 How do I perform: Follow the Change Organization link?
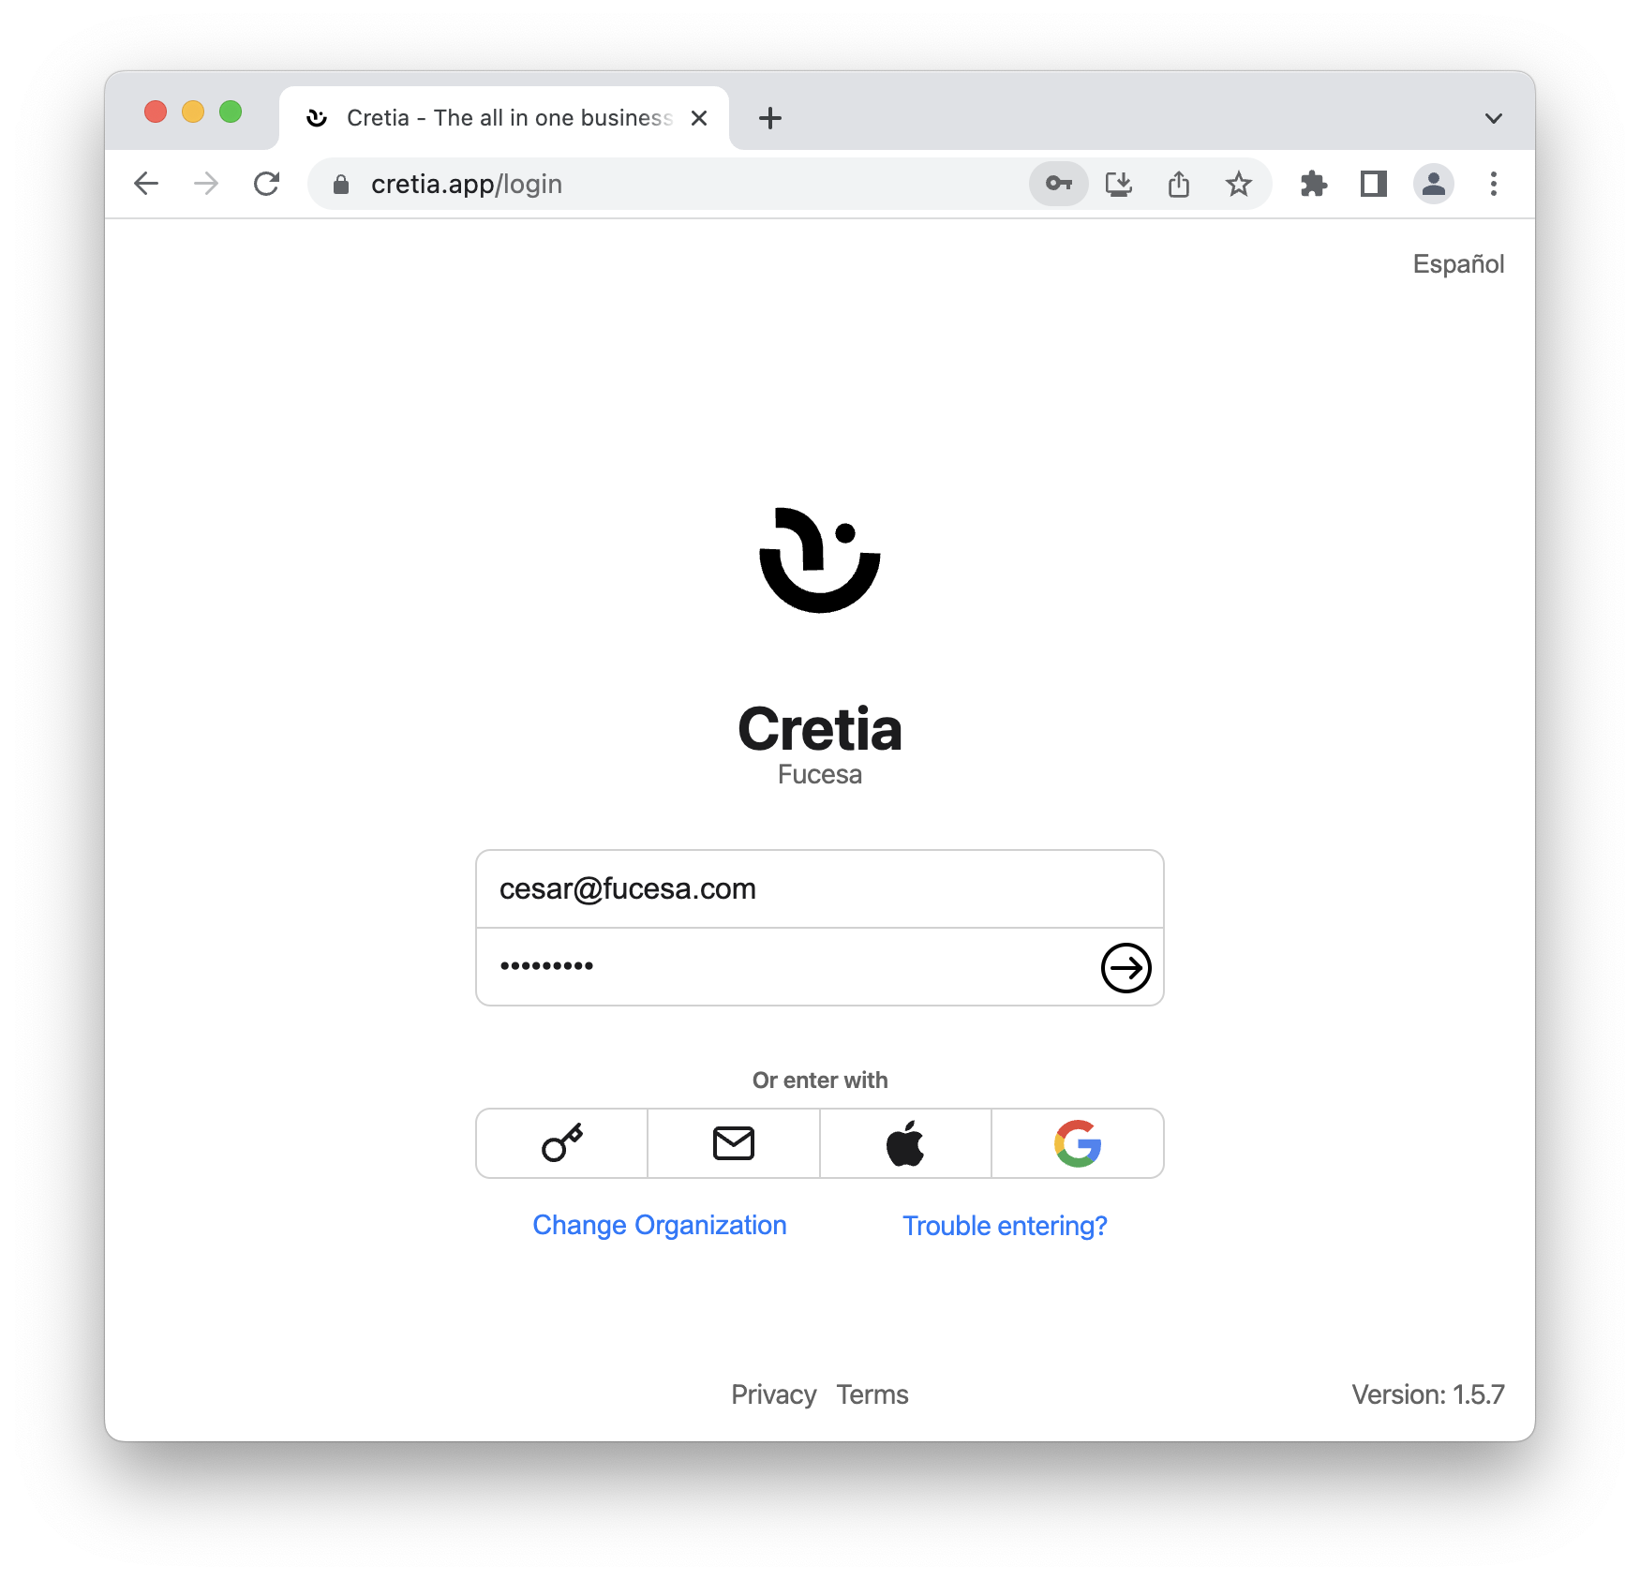(x=660, y=1225)
